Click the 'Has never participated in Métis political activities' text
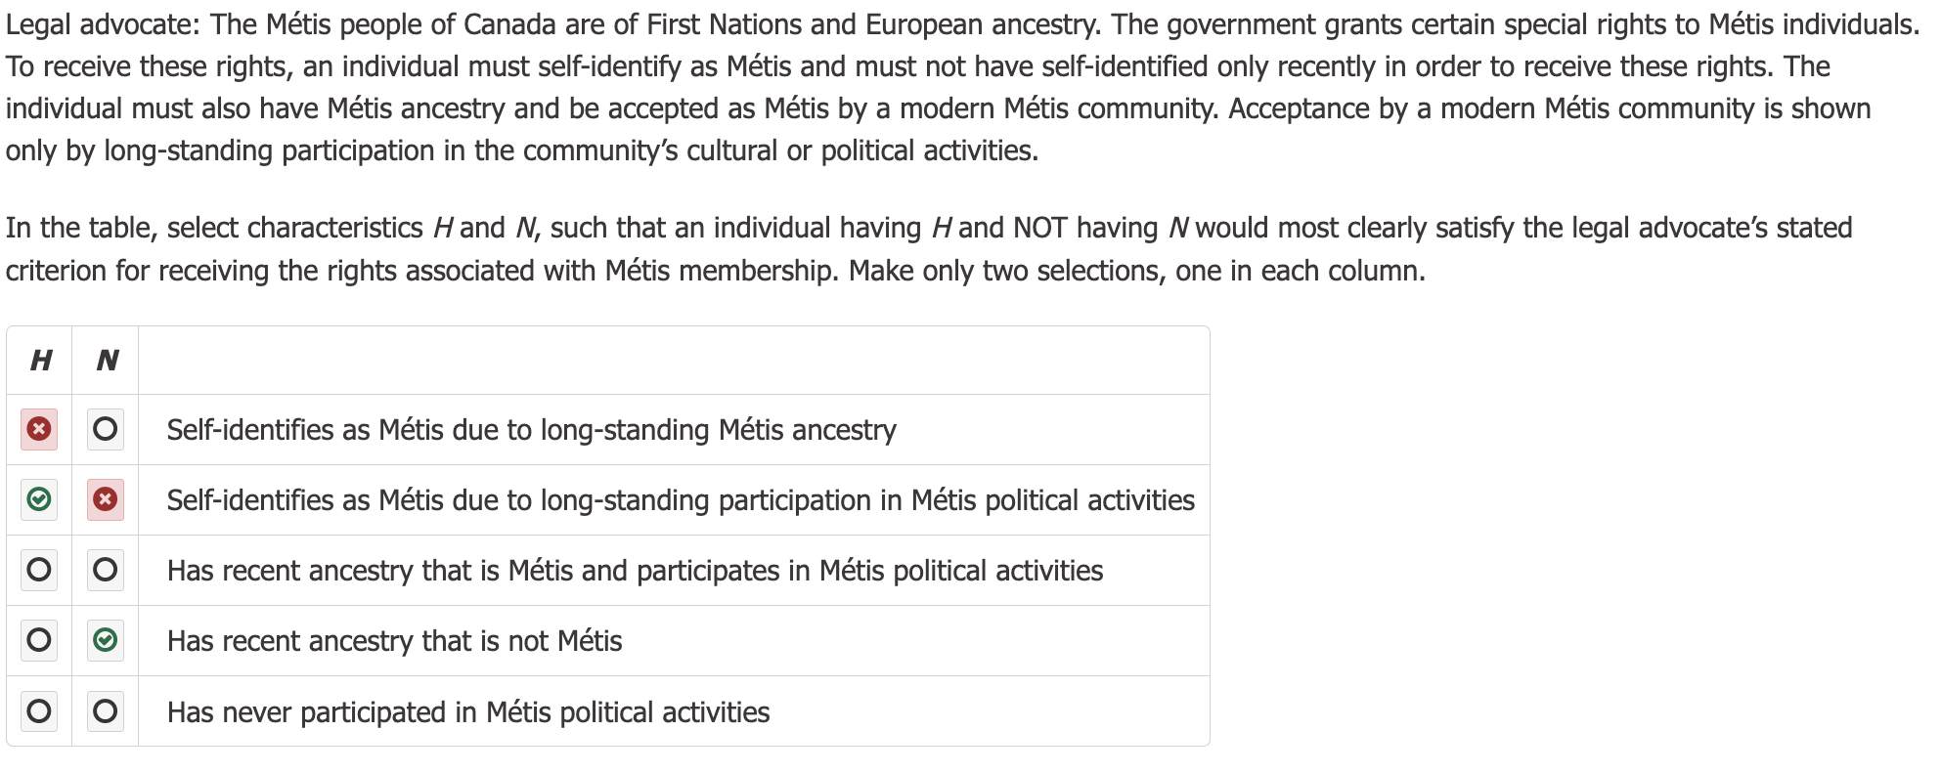The width and height of the screenshot is (1941, 773). [x=468, y=712]
